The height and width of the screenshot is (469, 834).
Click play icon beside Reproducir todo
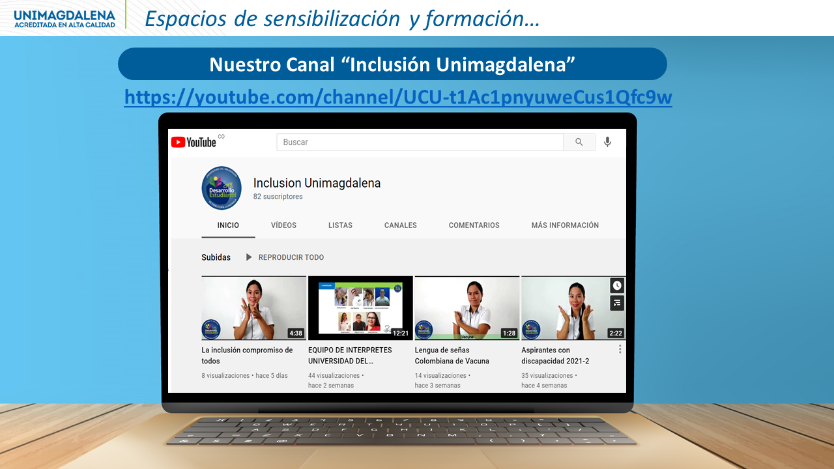(x=249, y=257)
